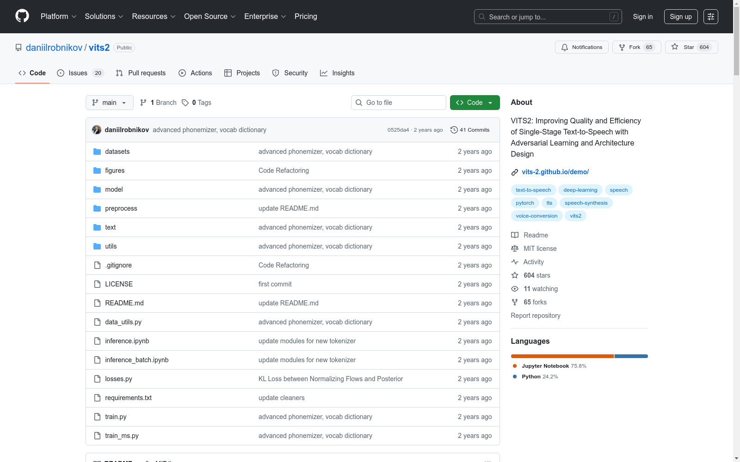This screenshot has width=740, height=462.
Task: Click daniilrobnikov's avatar in commit row
Action: [97, 130]
